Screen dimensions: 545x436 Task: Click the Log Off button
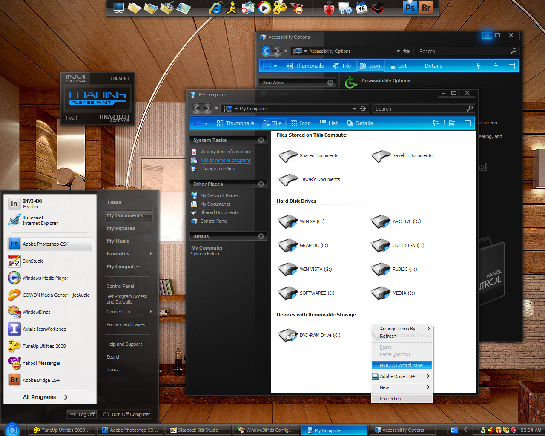click(82, 414)
